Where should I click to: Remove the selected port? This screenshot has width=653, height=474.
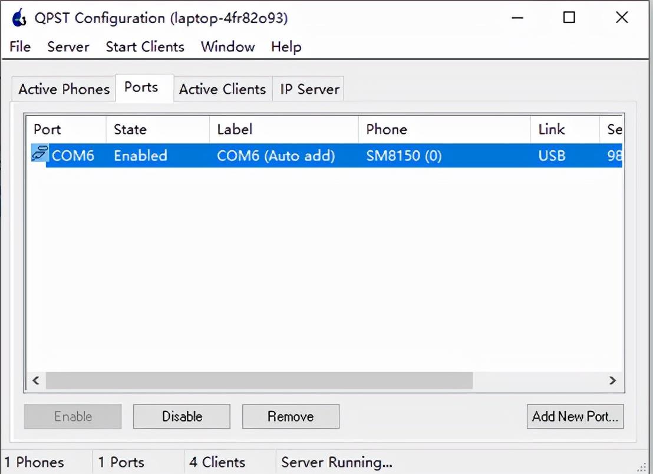[x=291, y=416]
